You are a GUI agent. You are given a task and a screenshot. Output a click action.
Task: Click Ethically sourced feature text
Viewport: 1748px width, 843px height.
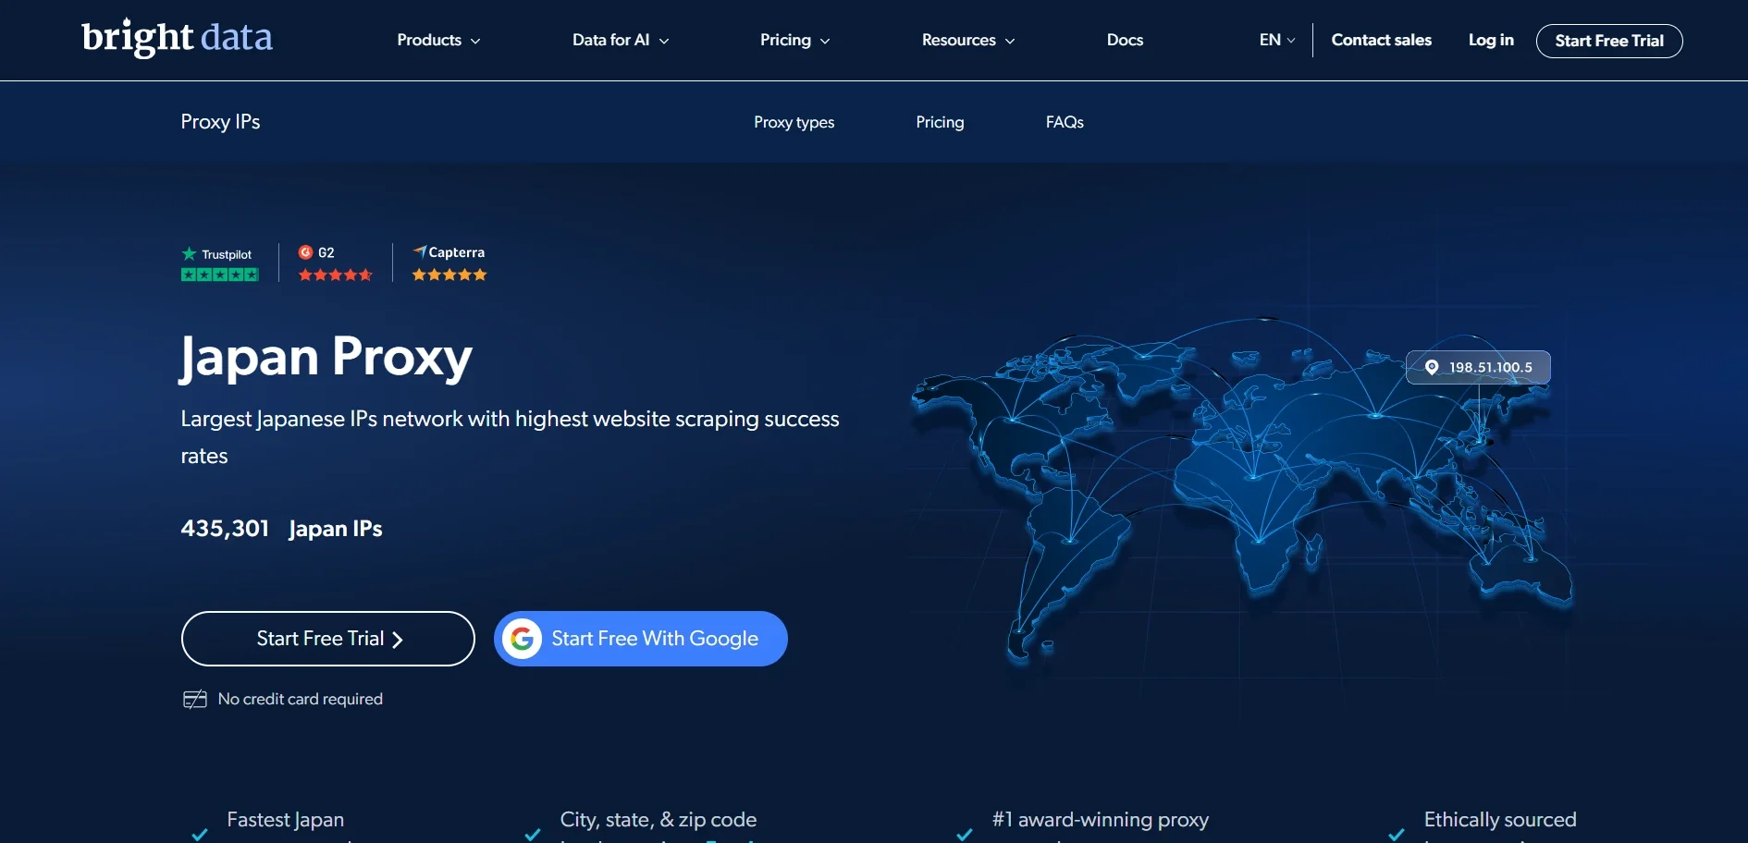pos(1500,820)
